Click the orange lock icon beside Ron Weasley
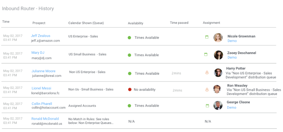This screenshot has height=132, width=283. [207, 90]
